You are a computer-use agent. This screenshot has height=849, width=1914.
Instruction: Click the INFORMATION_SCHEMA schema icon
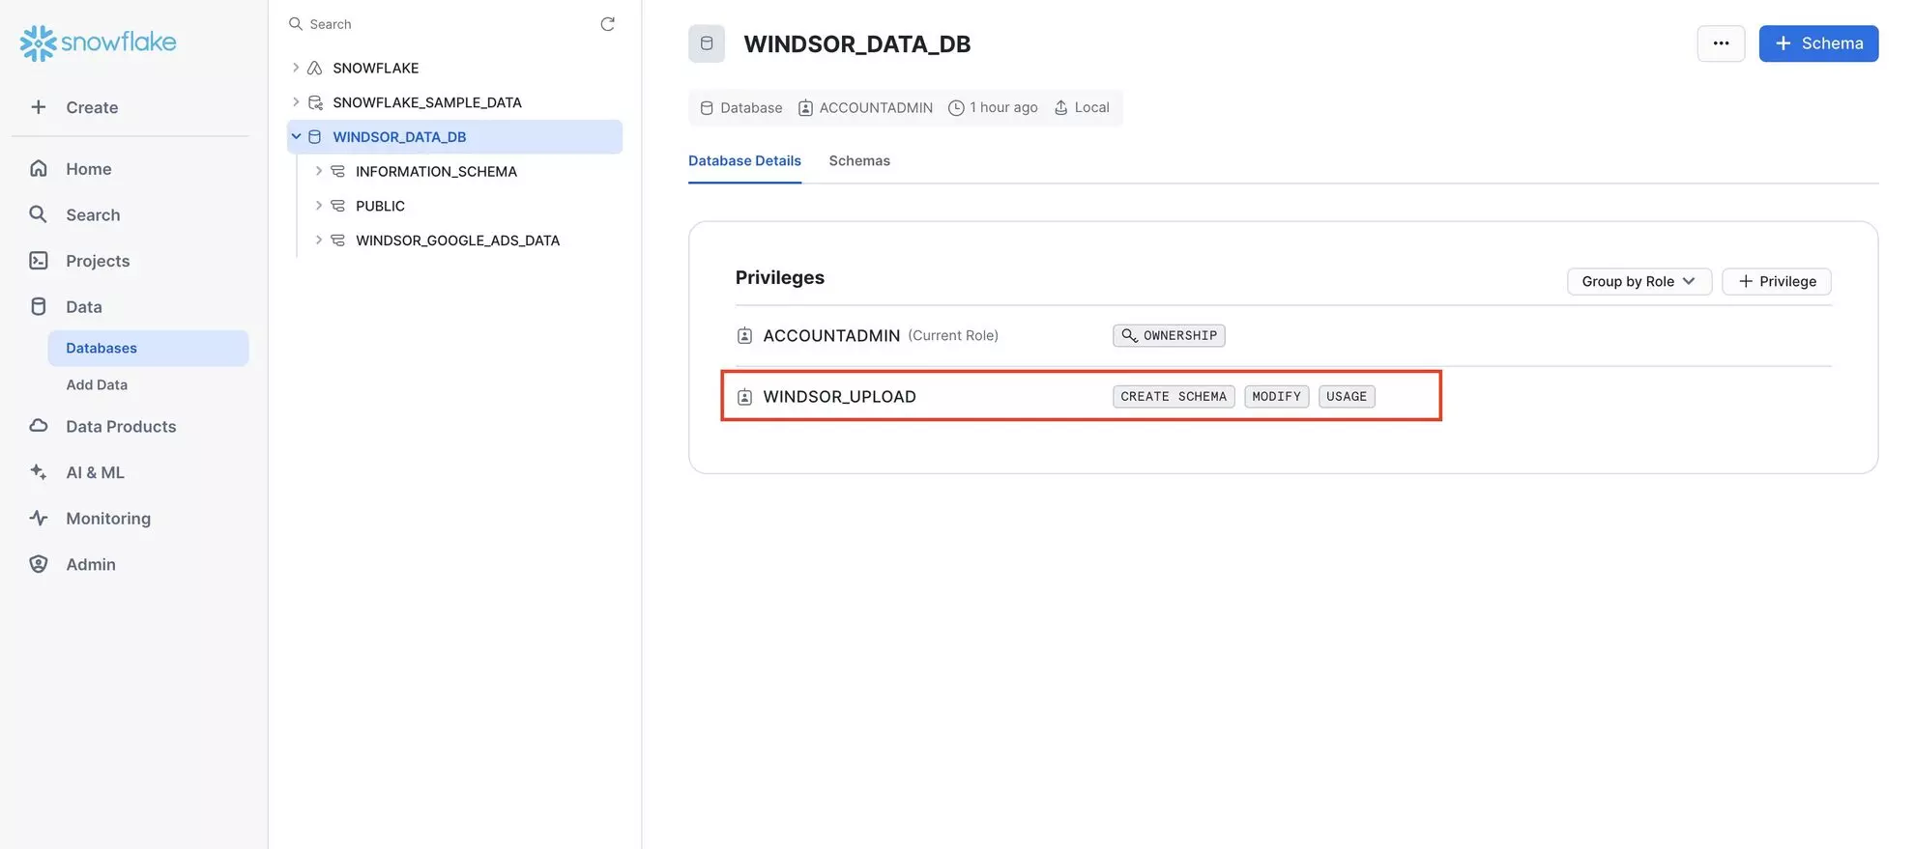tap(337, 171)
